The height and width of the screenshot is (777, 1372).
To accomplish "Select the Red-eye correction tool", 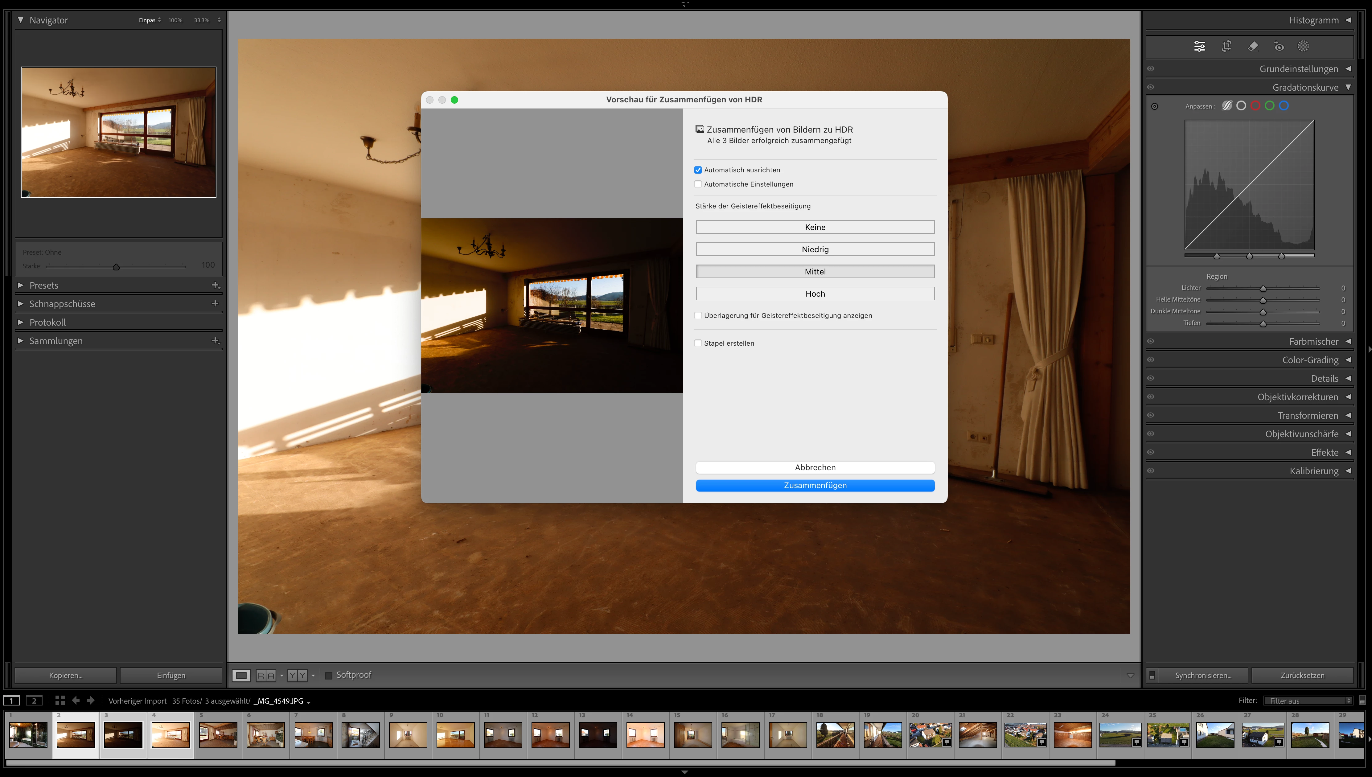I will (x=1279, y=47).
